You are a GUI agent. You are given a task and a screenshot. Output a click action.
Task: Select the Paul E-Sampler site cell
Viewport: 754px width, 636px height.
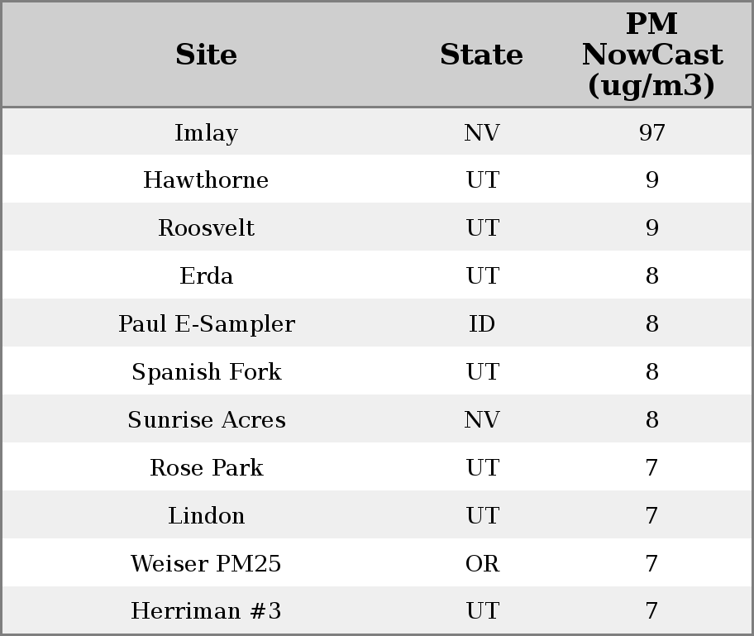tap(206, 324)
